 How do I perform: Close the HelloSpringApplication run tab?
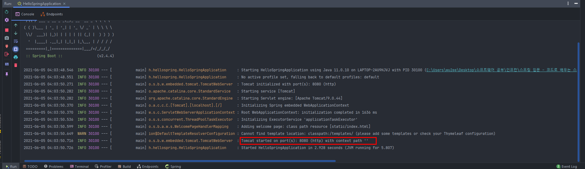pyautogui.click(x=64, y=4)
